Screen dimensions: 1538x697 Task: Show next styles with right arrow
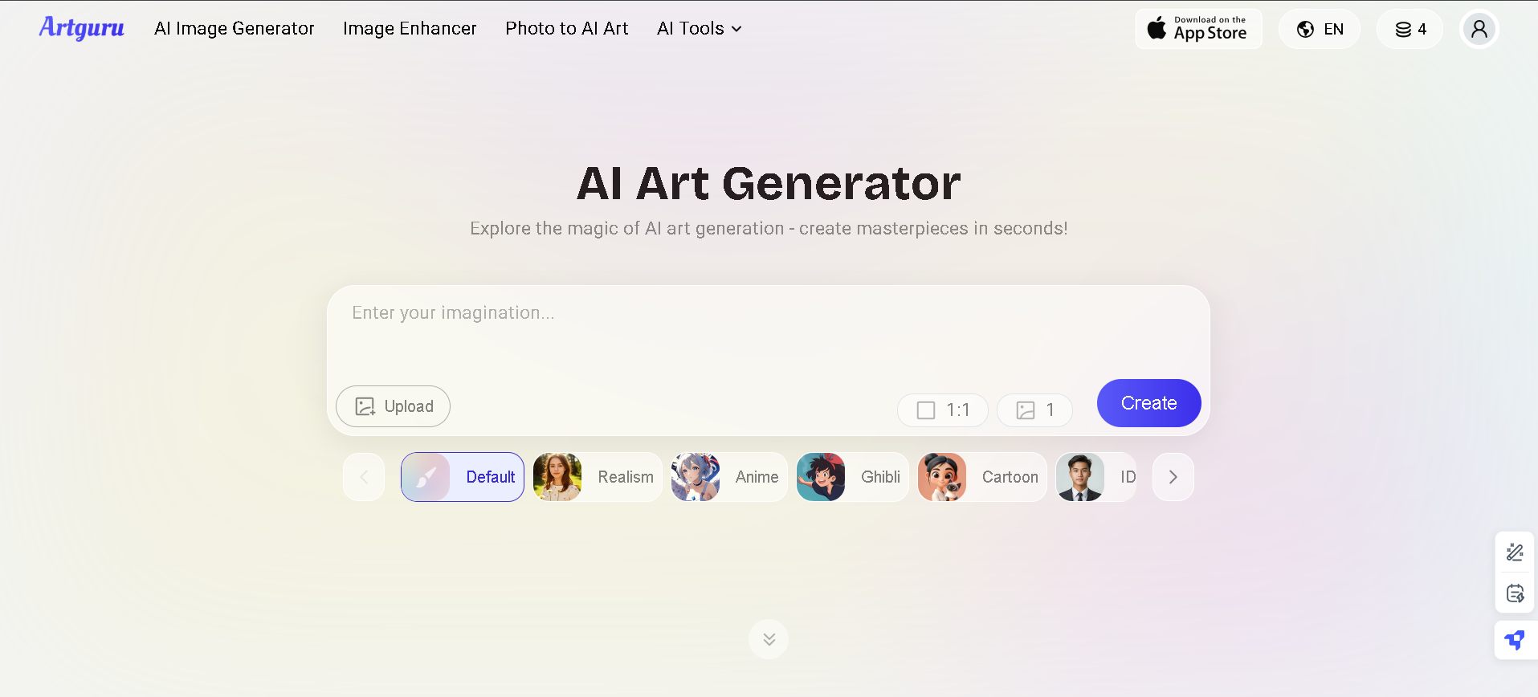coord(1173,477)
